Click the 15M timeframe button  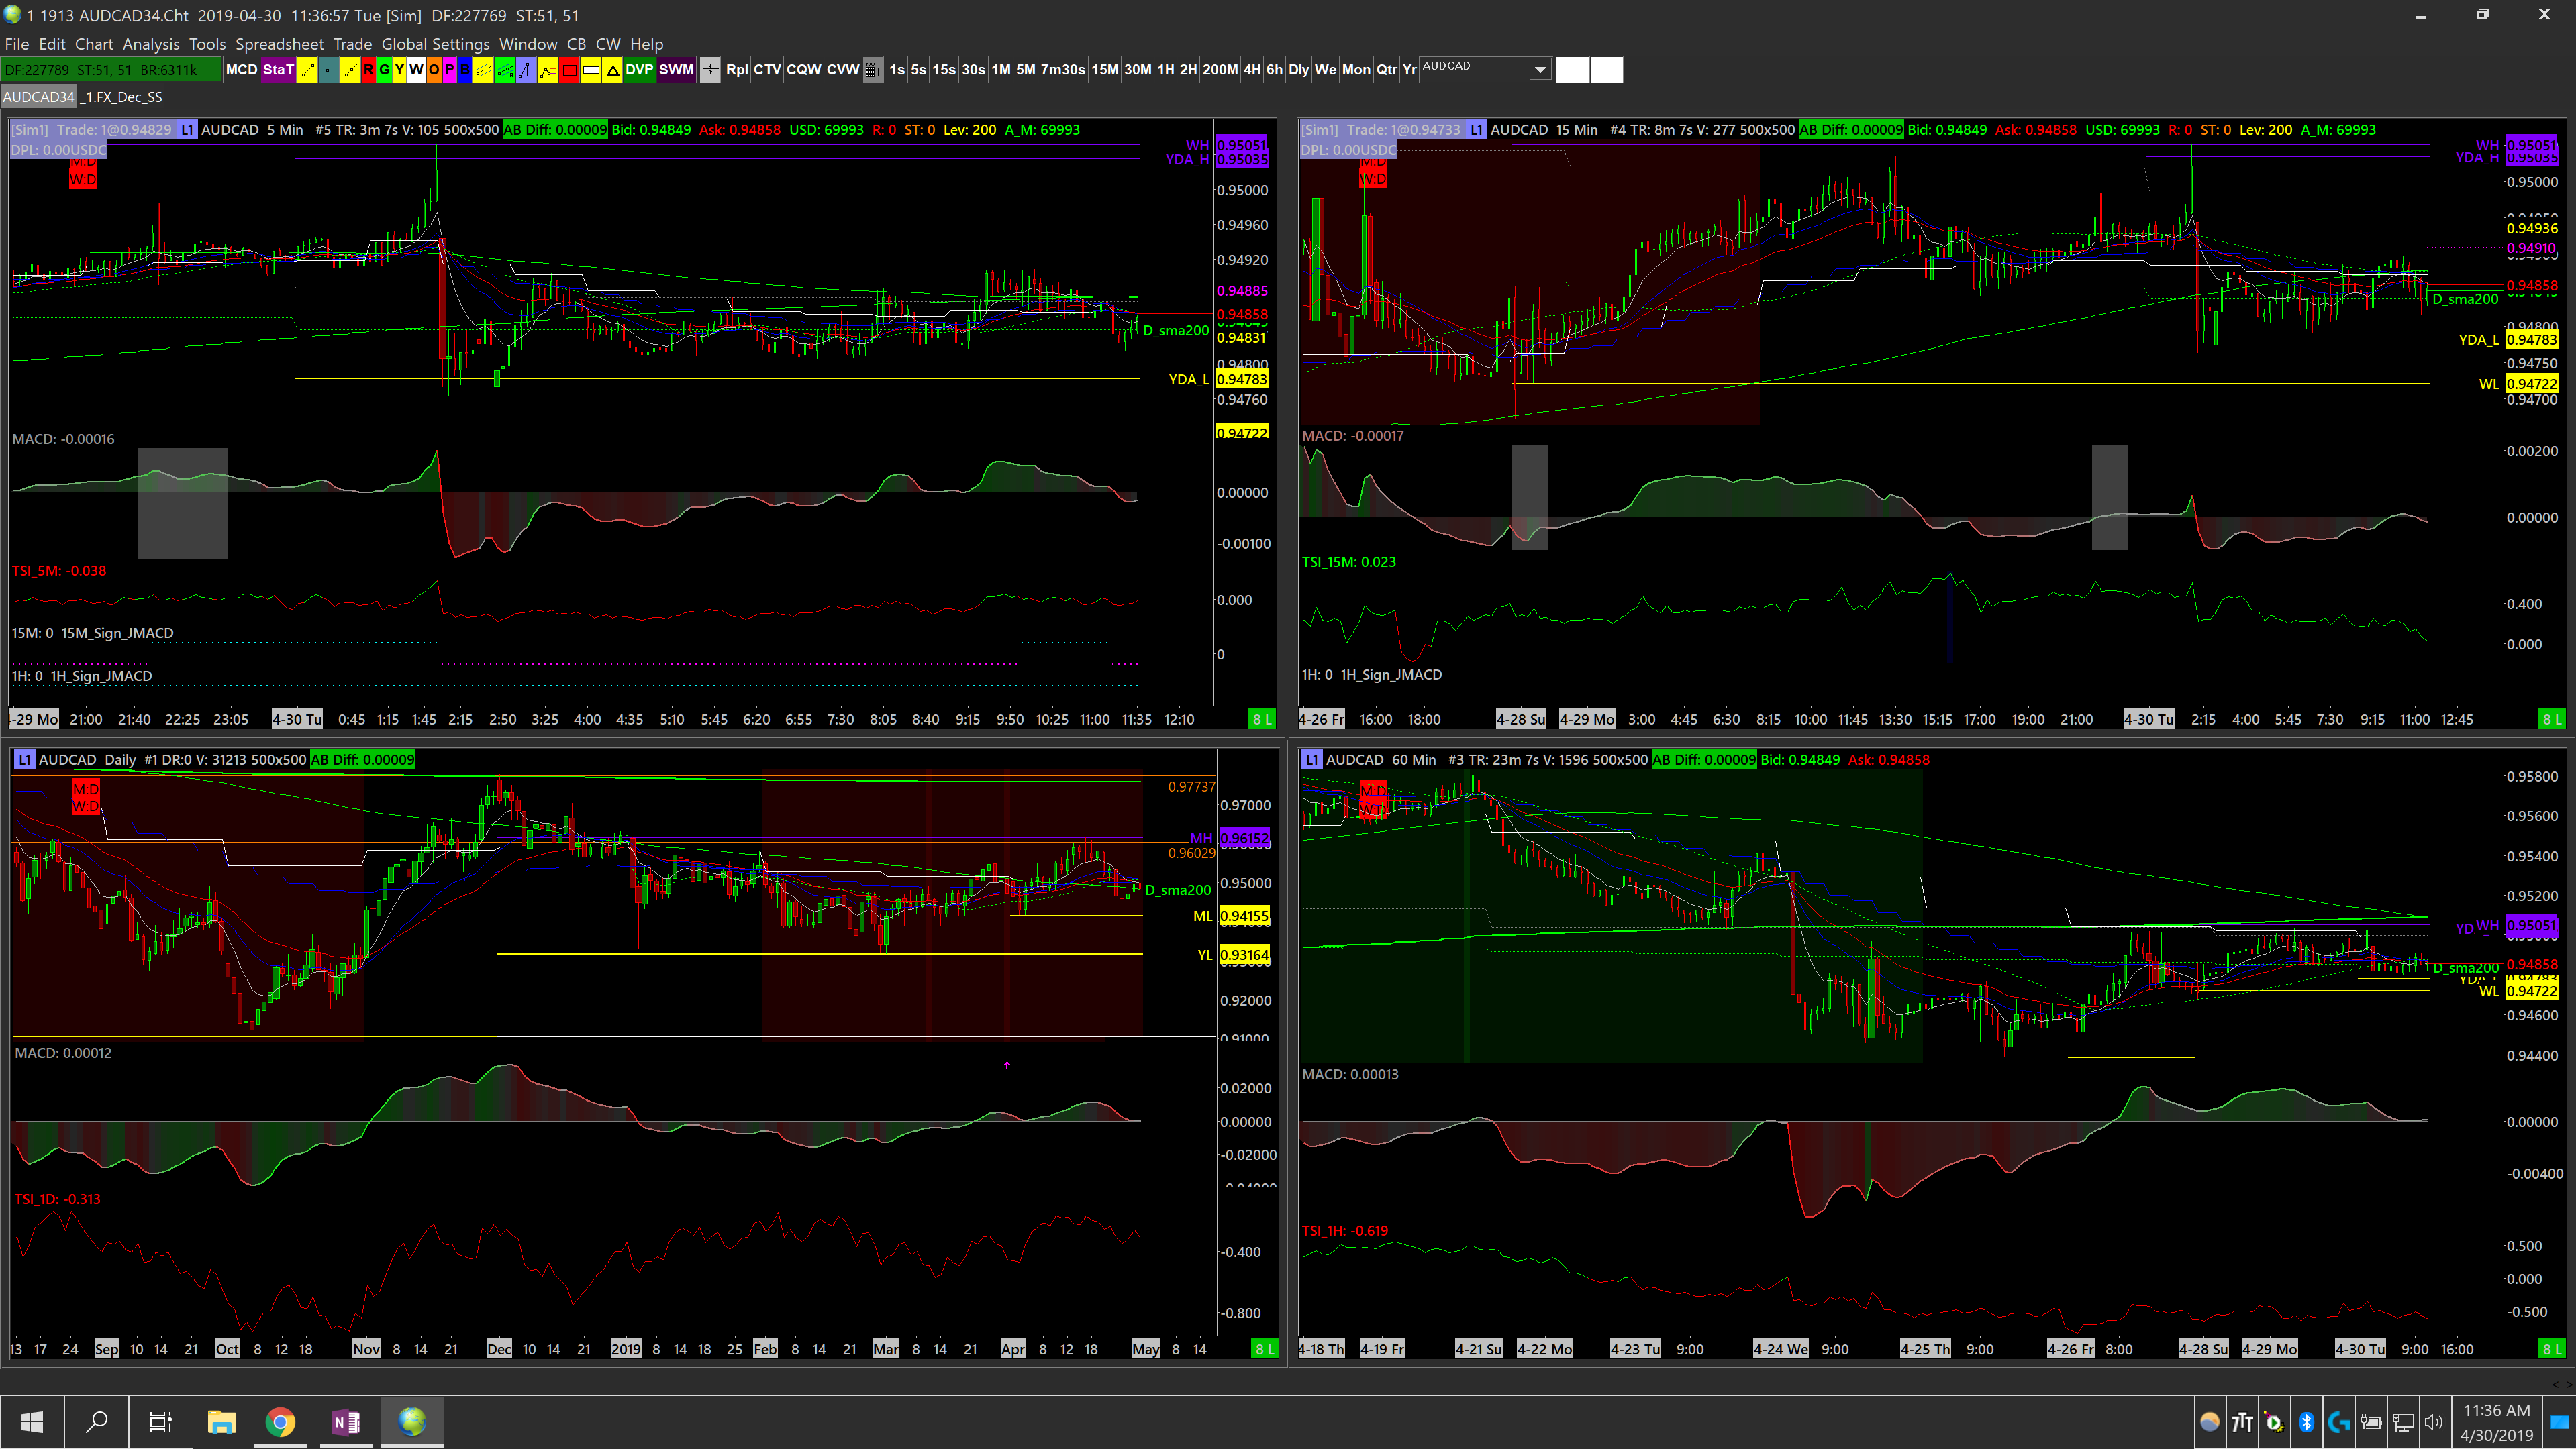(1104, 70)
